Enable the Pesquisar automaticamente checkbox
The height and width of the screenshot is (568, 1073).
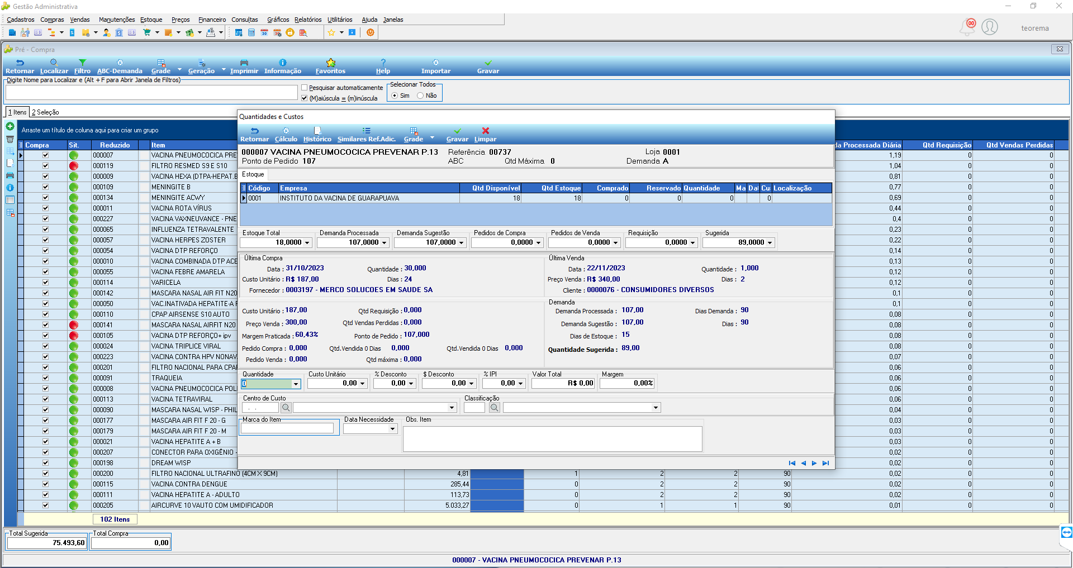coord(305,88)
